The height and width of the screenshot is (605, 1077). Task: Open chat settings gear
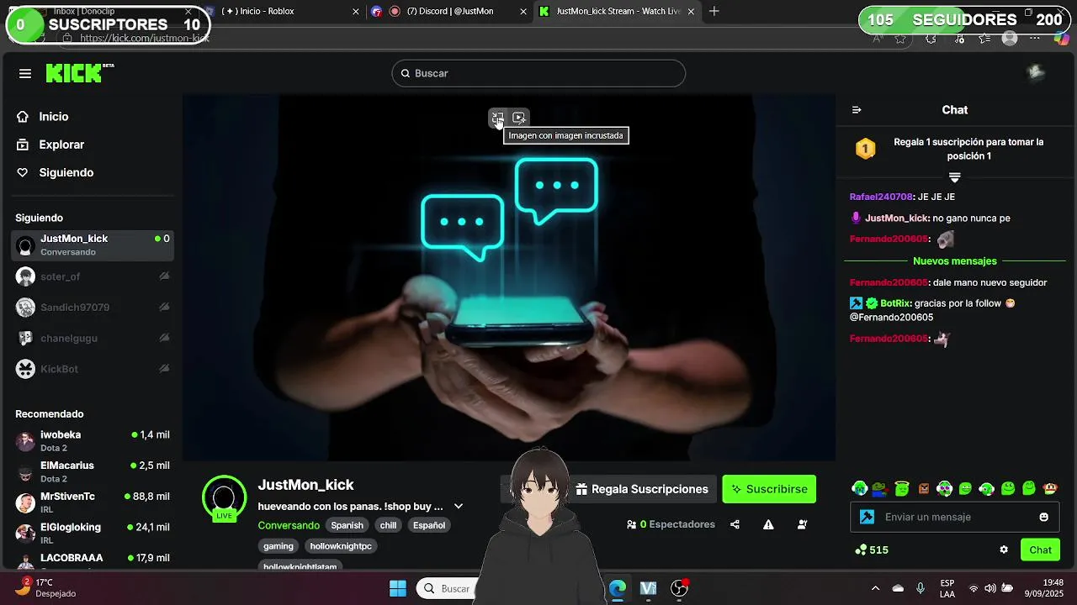tap(1004, 550)
